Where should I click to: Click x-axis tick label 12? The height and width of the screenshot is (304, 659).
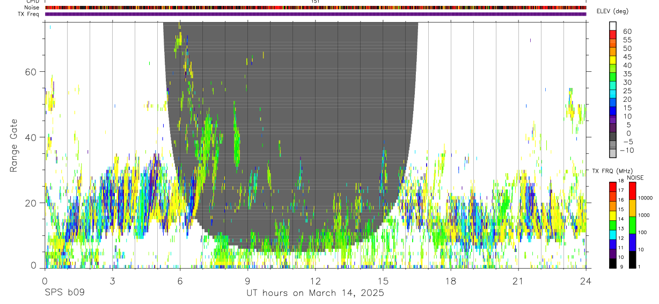point(315,281)
